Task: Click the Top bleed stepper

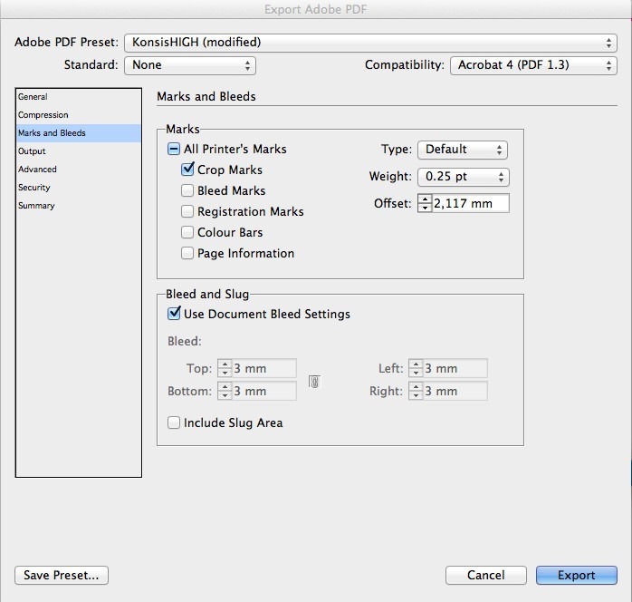Action: tap(225, 368)
